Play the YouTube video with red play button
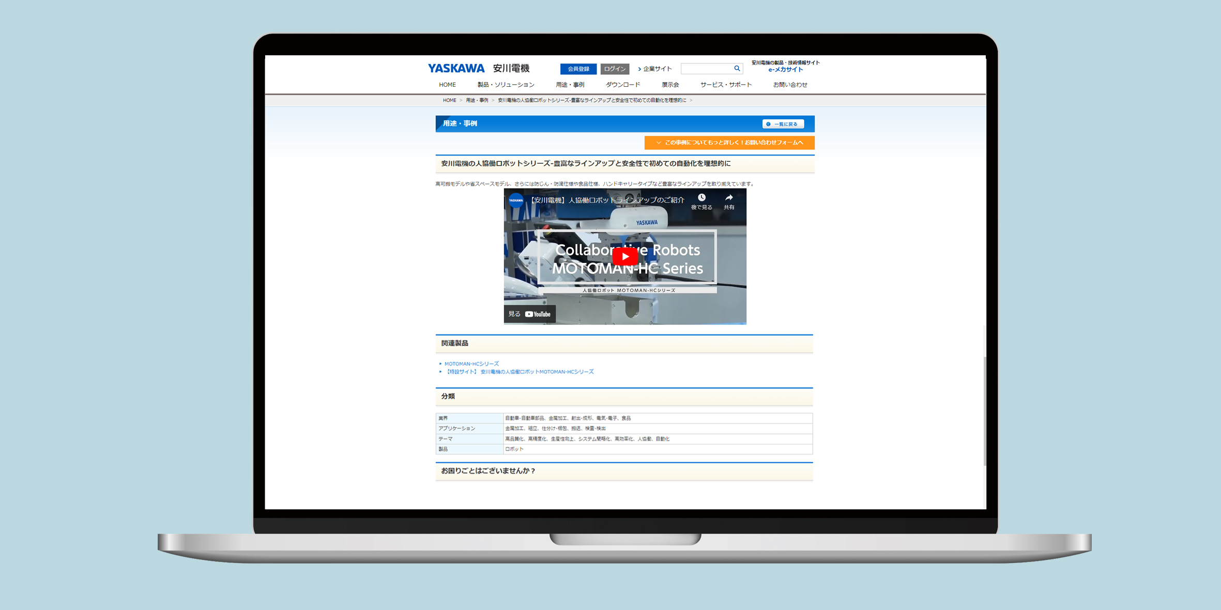 pyautogui.click(x=625, y=256)
